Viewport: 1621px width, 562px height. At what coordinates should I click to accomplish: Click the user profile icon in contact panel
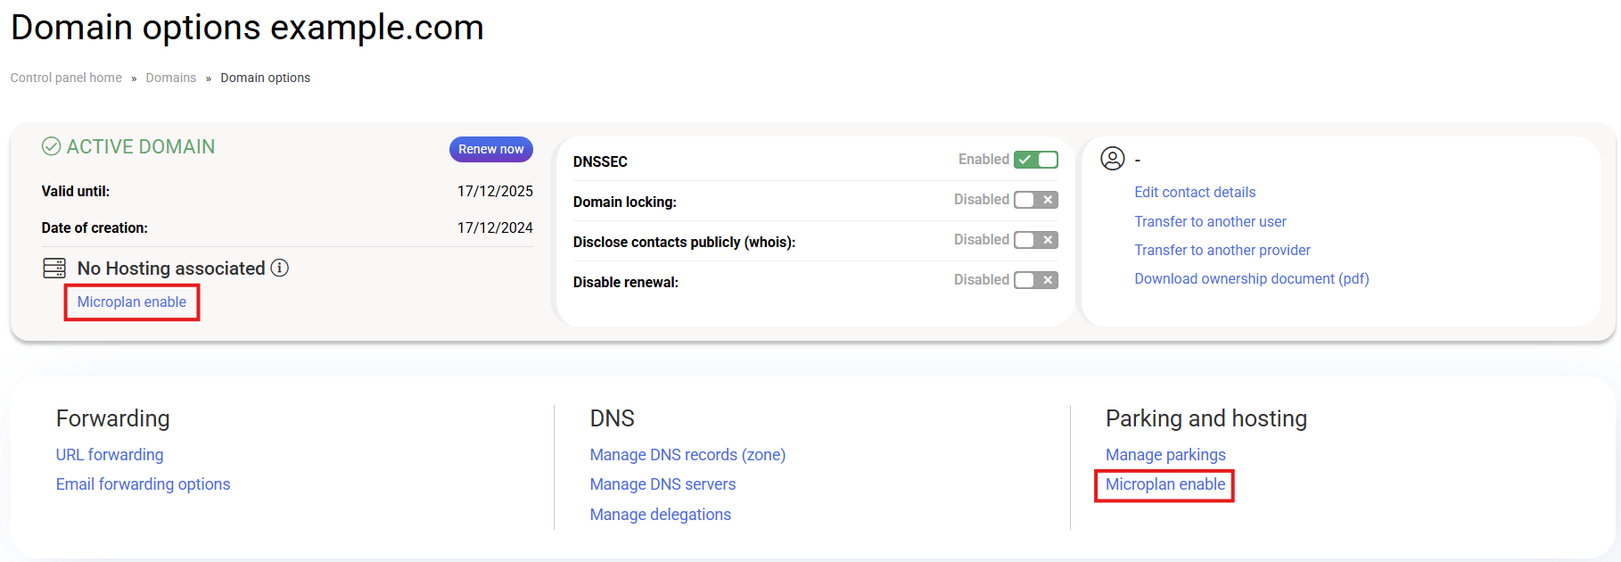click(x=1112, y=159)
